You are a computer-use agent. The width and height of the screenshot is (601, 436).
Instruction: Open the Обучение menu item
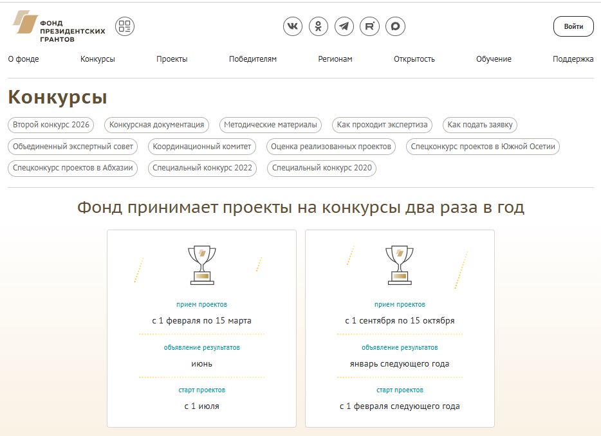494,59
